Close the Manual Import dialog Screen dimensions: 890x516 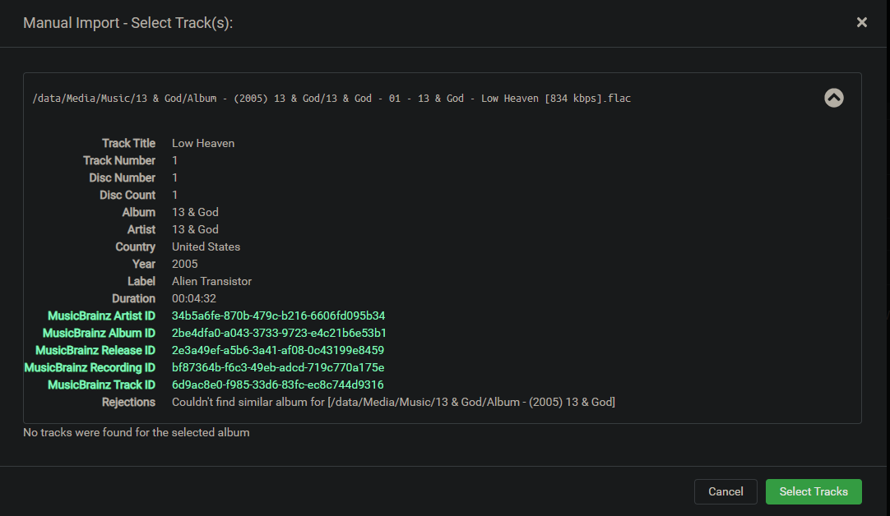click(861, 22)
